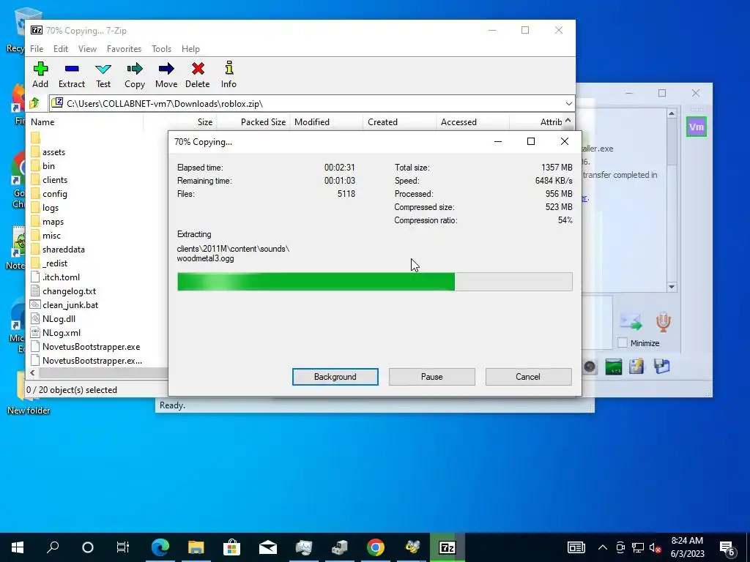
Task: Open the File menu
Action: click(x=37, y=49)
